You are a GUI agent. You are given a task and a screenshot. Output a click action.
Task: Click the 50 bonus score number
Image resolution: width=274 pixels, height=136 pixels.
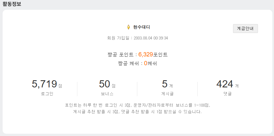(104, 84)
